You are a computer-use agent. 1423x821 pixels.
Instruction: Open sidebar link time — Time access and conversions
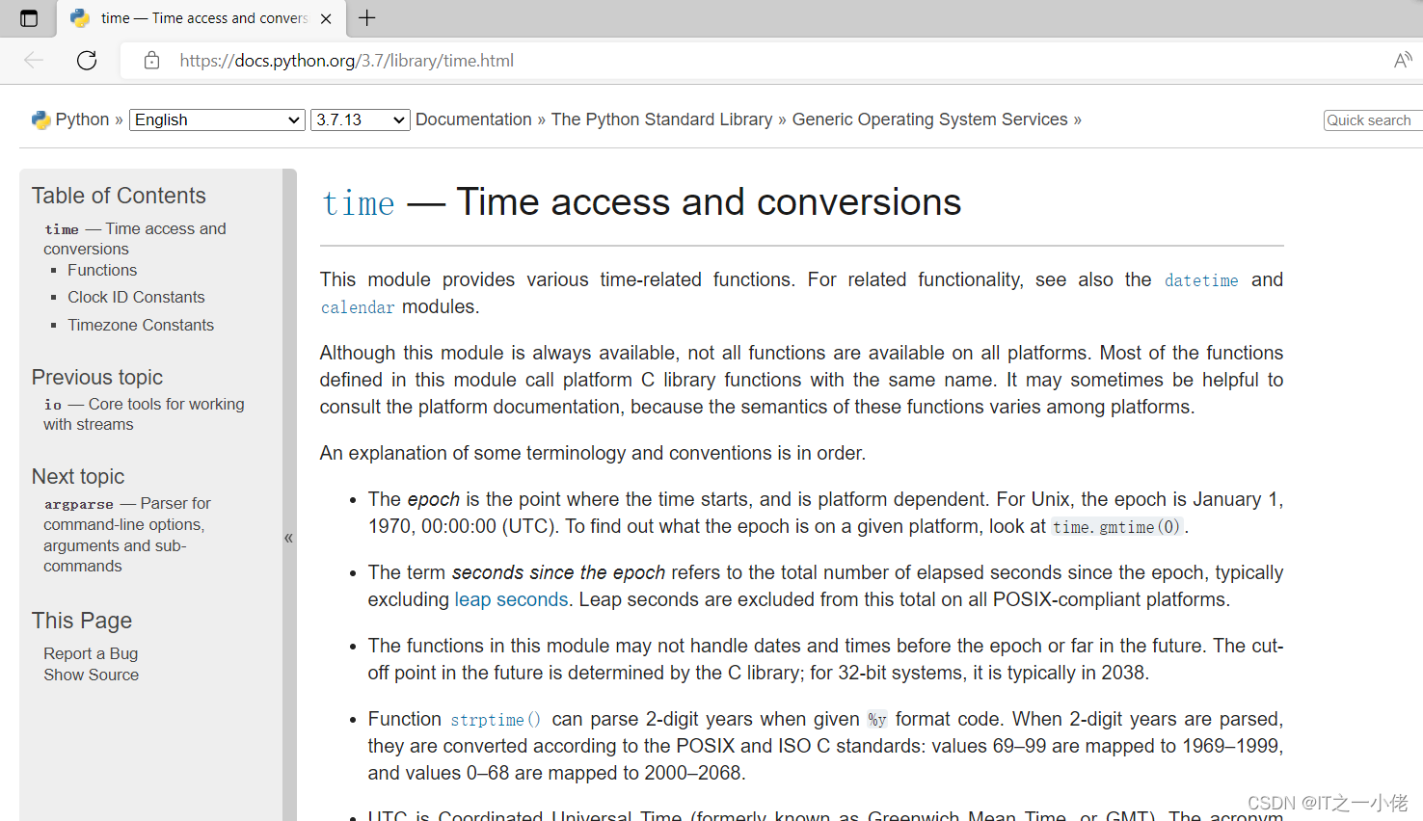[135, 238]
